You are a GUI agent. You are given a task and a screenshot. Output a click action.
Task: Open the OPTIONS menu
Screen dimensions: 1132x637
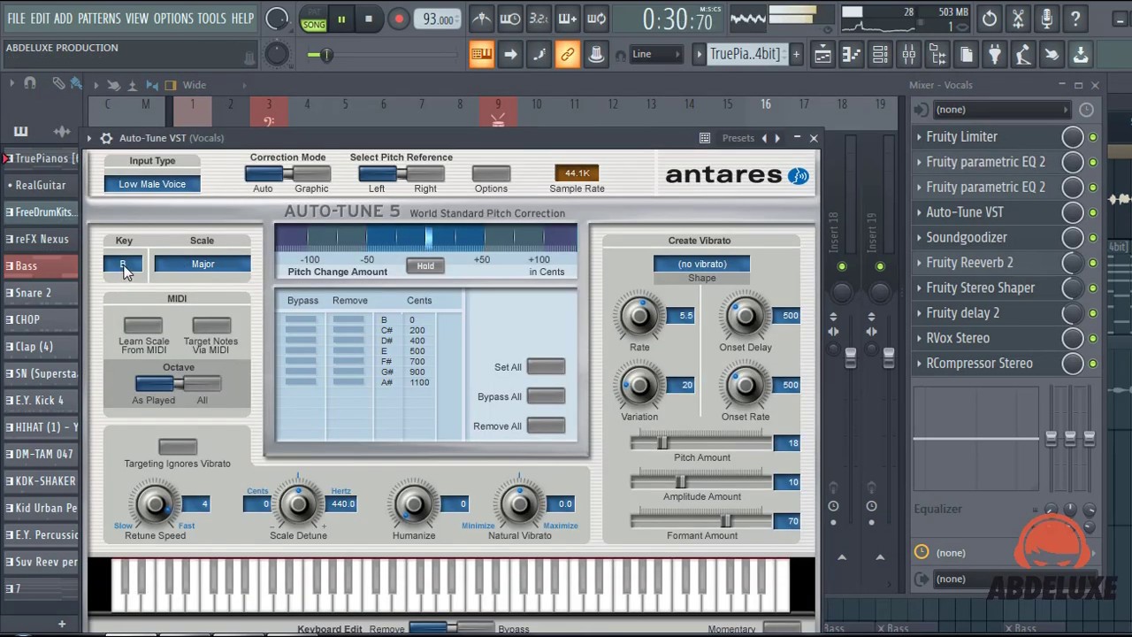[173, 19]
